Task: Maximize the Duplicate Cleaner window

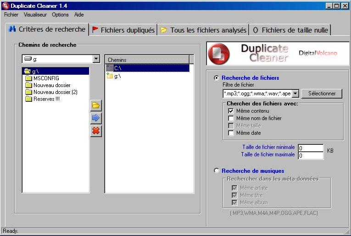Action: coord(336,6)
